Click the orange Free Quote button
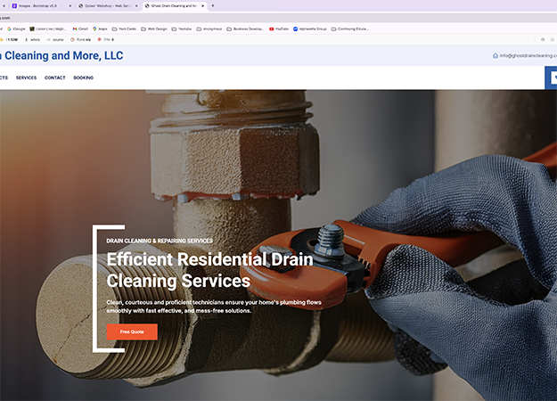557x401 pixels. 132,331
